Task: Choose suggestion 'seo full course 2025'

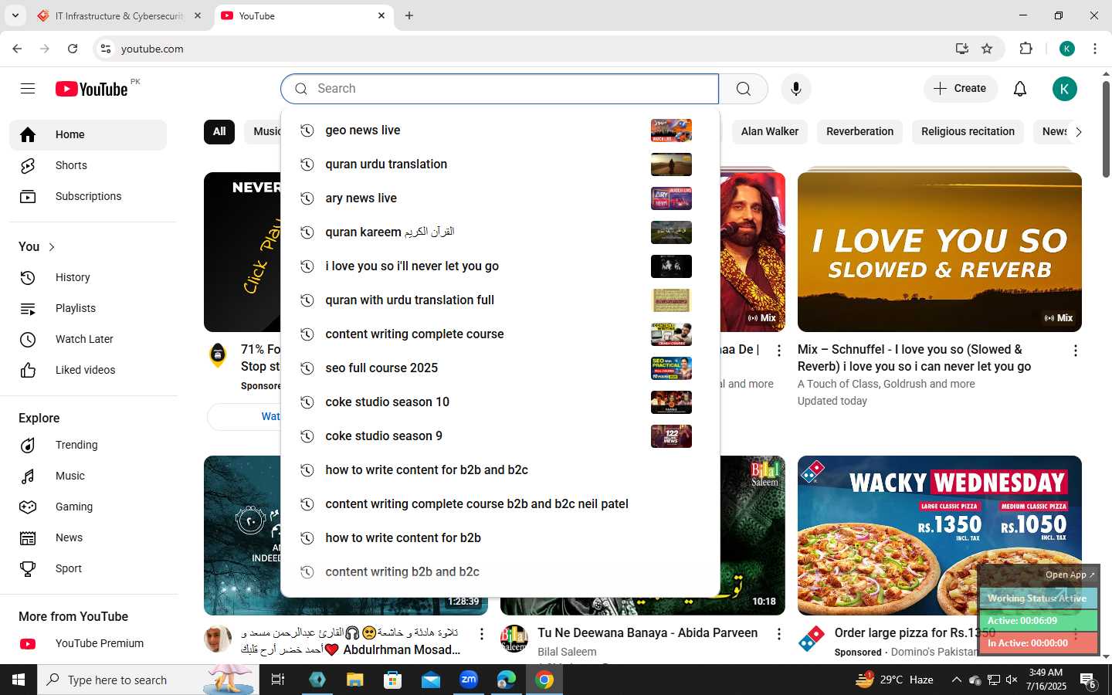Action: pyautogui.click(x=500, y=368)
